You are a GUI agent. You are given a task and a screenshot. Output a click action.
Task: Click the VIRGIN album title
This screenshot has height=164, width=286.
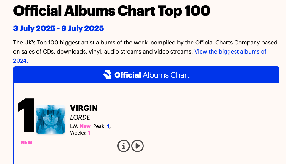click(x=84, y=108)
